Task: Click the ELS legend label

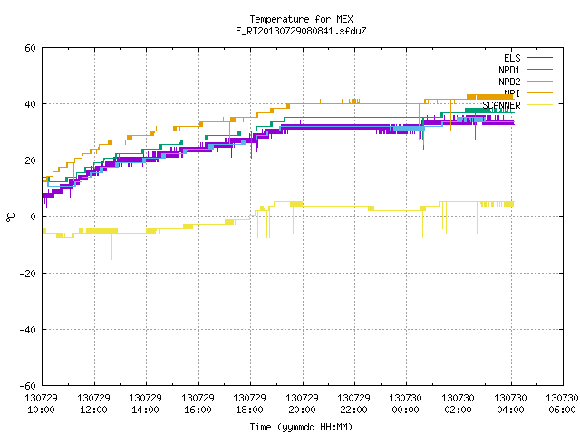Action: coord(512,58)
